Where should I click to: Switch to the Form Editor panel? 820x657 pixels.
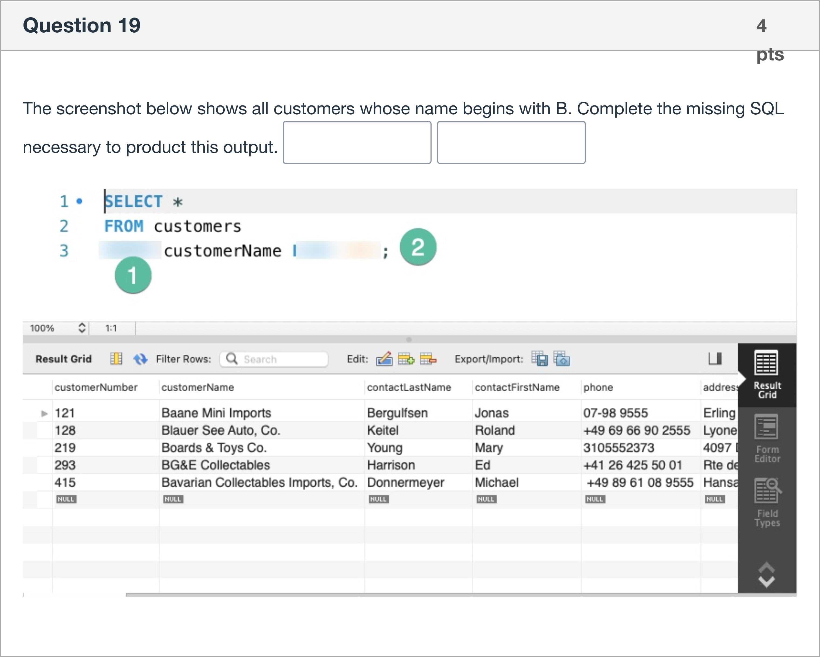tap(767, 439)
